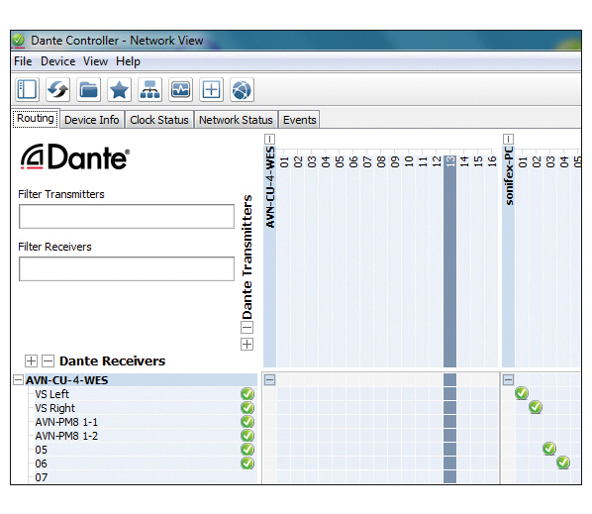Switch to the Events tab
Screen dimensions: 592x514
[x=299, y=120]
